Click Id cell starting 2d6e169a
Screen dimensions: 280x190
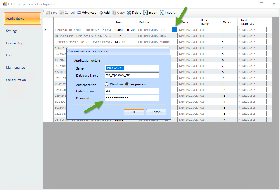(84, 41)
